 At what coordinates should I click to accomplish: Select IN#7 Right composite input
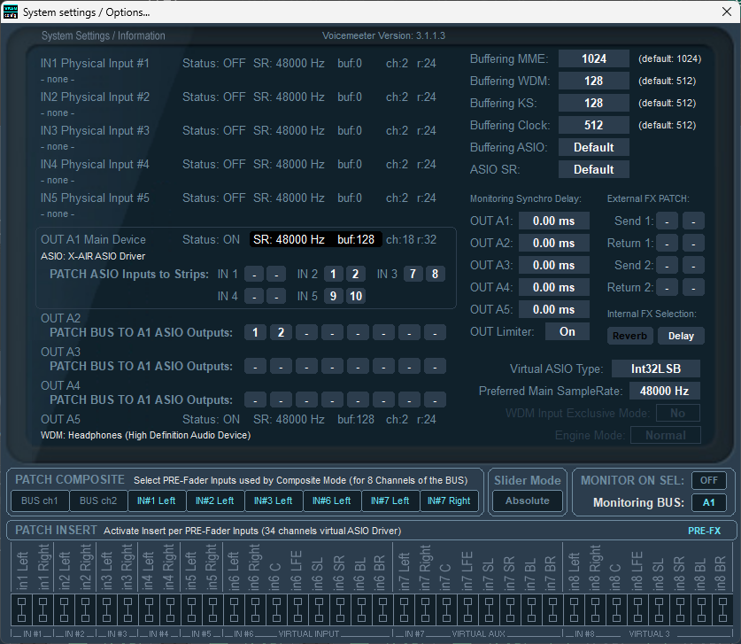[450, 500]
